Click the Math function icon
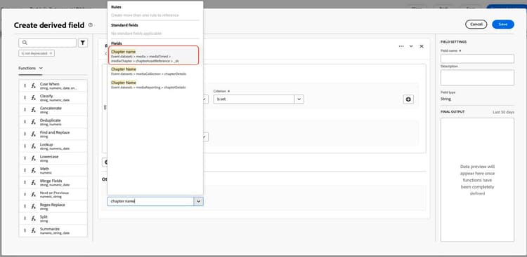Viewport: 527px width, 257px height. point(33,170)
